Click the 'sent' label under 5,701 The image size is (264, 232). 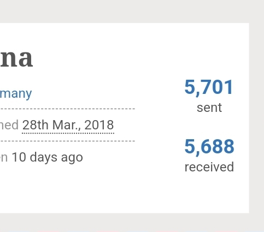click(x=209, y=108)
